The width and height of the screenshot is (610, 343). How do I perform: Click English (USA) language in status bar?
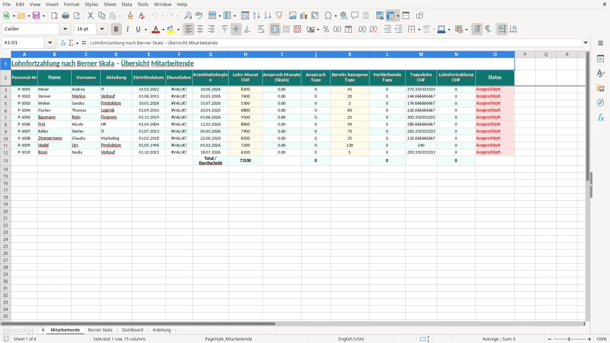click(x=351, y=339)
